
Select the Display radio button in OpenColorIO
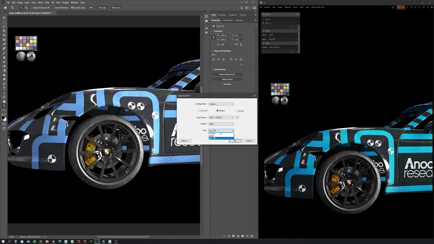click(217, 111)
